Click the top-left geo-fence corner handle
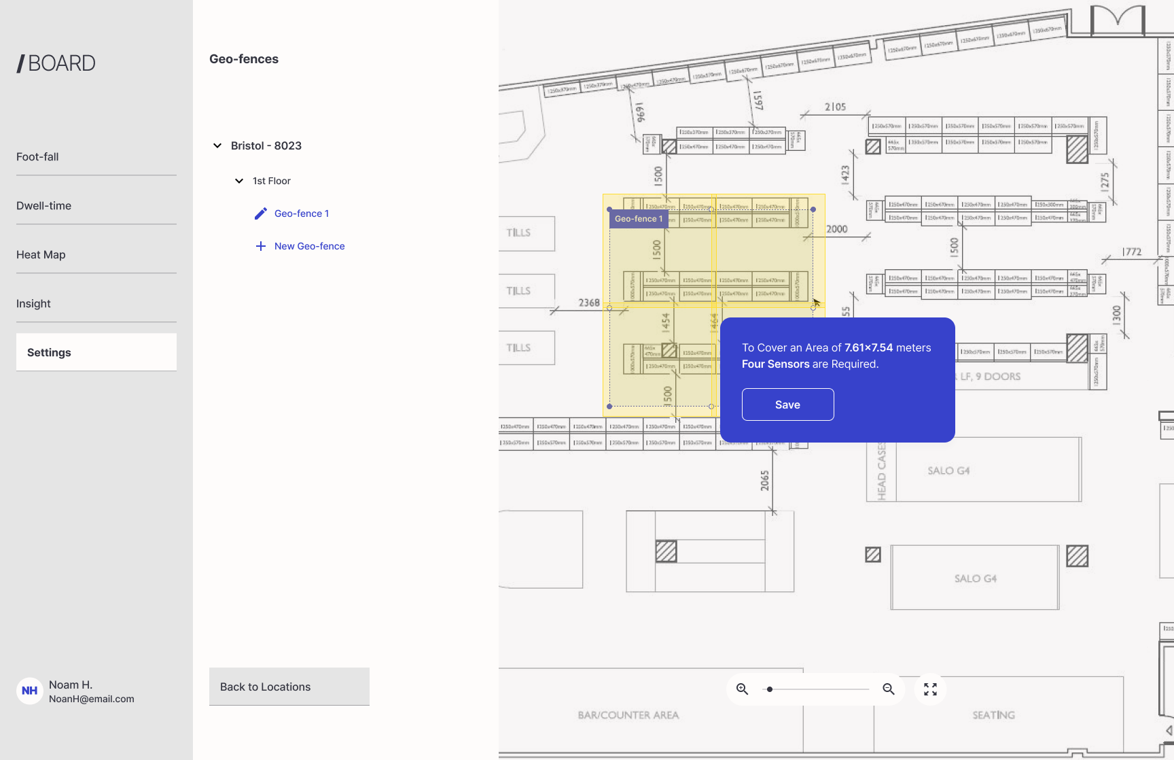 tap(609, 209)
